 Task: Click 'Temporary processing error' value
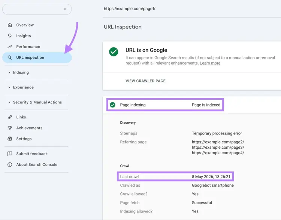point(217,133)
